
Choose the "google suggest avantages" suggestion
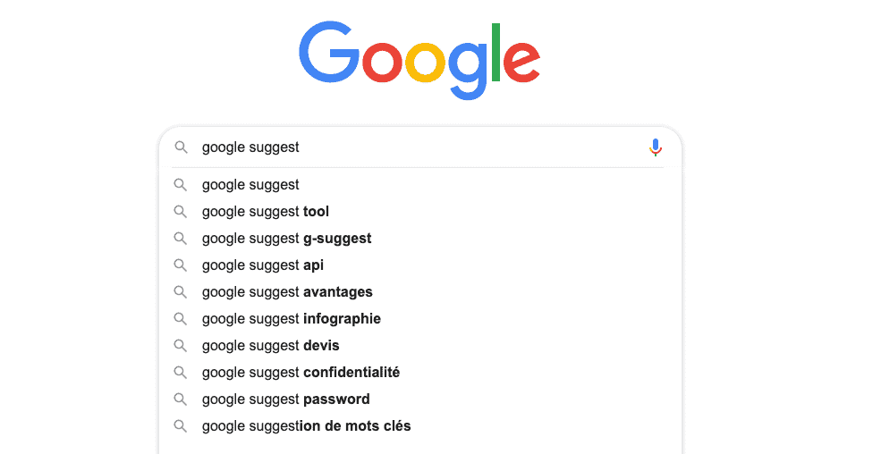(x=287, y=292)
